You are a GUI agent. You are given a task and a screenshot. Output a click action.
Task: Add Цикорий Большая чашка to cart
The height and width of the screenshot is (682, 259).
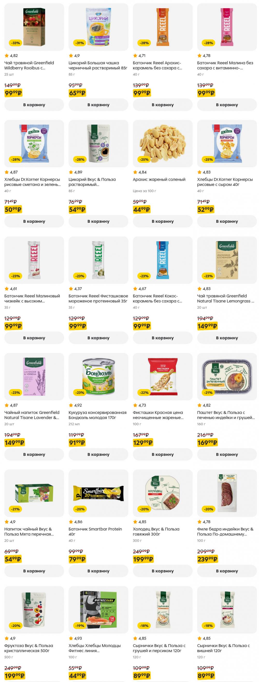tap(98, 105)
